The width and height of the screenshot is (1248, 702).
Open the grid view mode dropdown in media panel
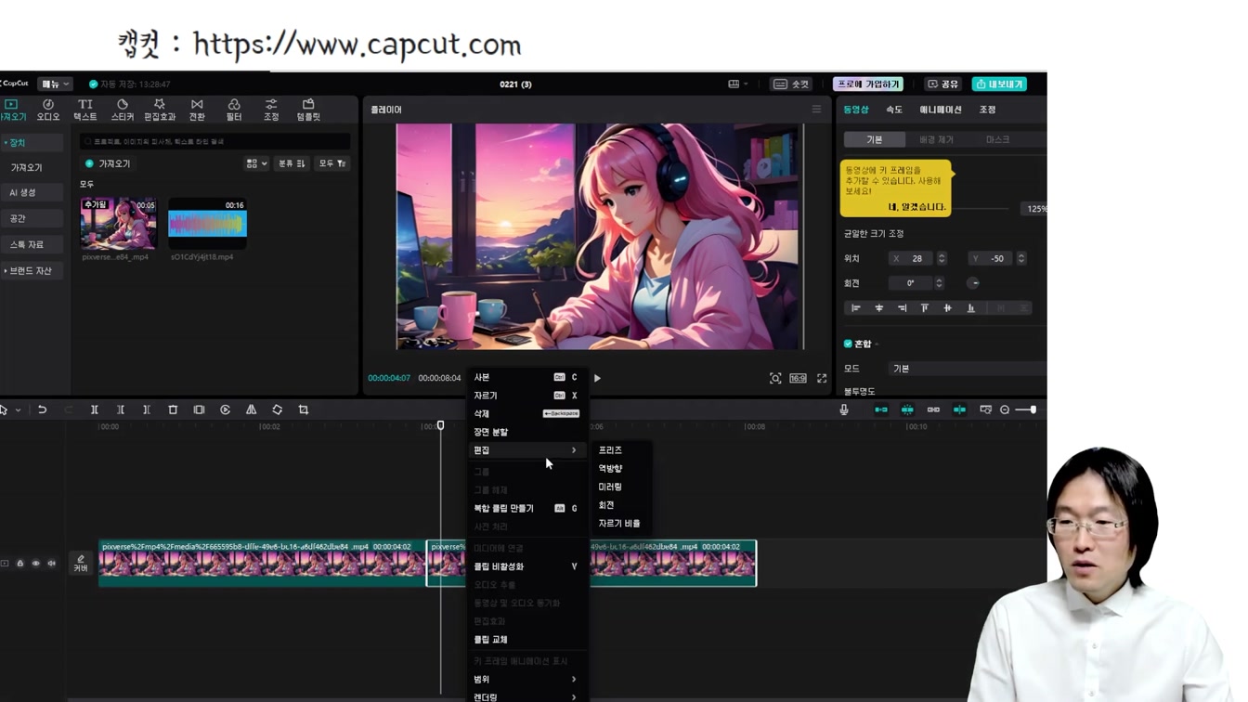pos(256,163)
